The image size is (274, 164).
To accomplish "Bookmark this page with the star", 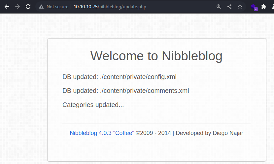I will (240, 7).
